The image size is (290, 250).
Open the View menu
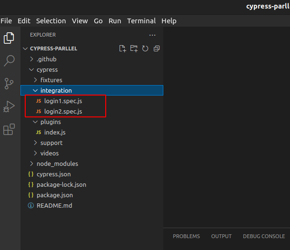click(80, 21)
